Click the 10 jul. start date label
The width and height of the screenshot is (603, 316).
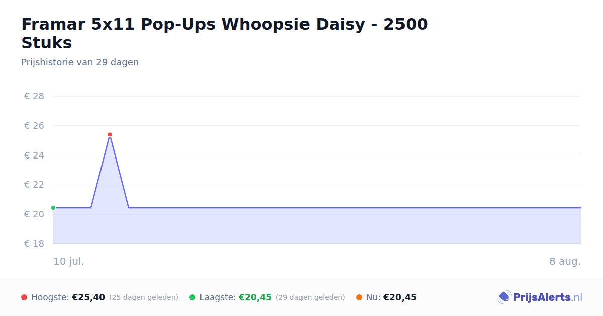coord(69,262)
